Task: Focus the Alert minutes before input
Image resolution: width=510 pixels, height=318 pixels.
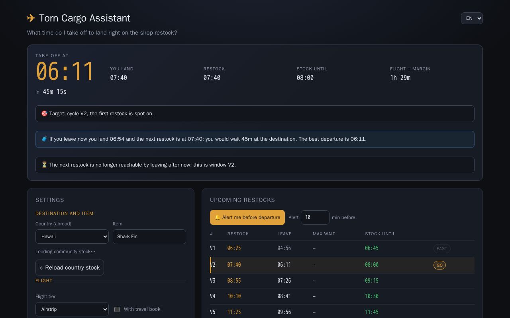Action: pyautogui.click(x=315, y=217)
